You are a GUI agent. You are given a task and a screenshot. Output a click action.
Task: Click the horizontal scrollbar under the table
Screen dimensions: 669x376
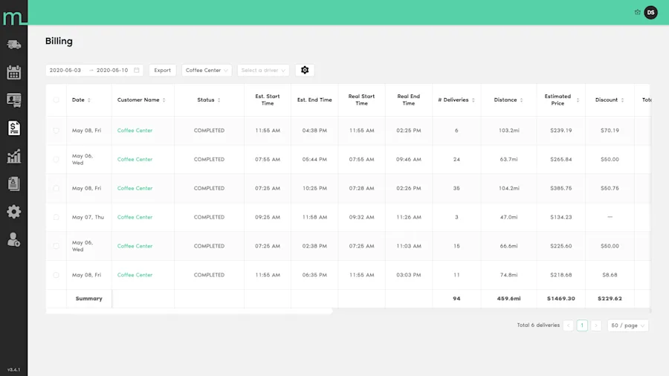point(189,311)
